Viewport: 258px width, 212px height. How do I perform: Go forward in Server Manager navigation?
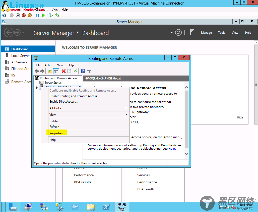point(17,32)
